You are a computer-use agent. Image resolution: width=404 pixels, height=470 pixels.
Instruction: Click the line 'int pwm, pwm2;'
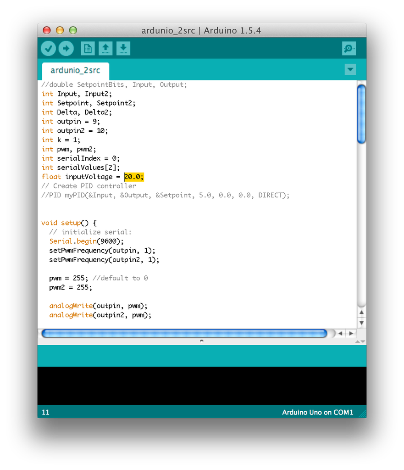[x=69, y=149]
